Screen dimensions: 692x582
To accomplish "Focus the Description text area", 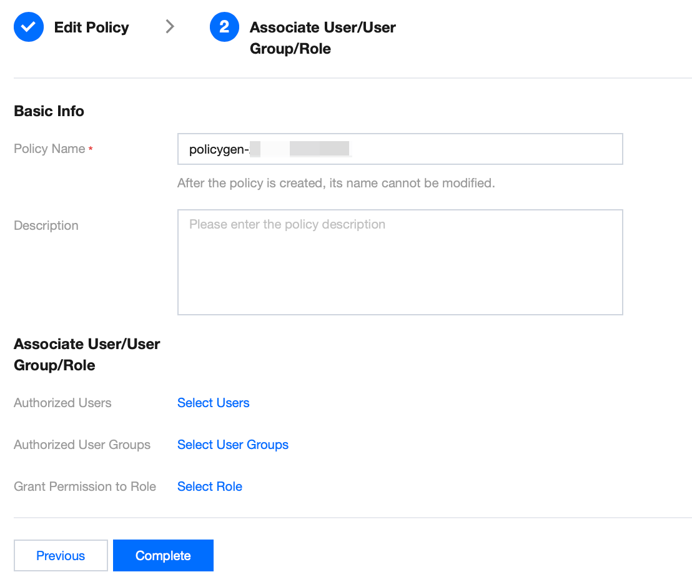I will pyautogui.click(x=400, y=262).
